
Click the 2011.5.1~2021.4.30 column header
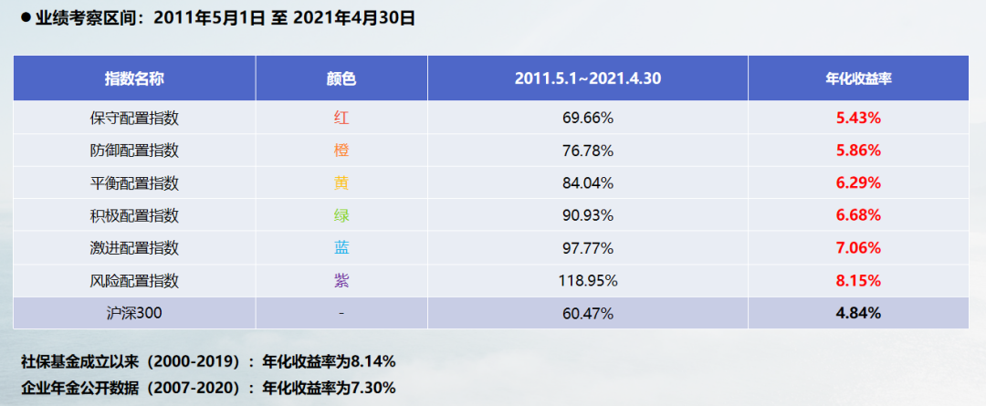(x=587, y=78)
